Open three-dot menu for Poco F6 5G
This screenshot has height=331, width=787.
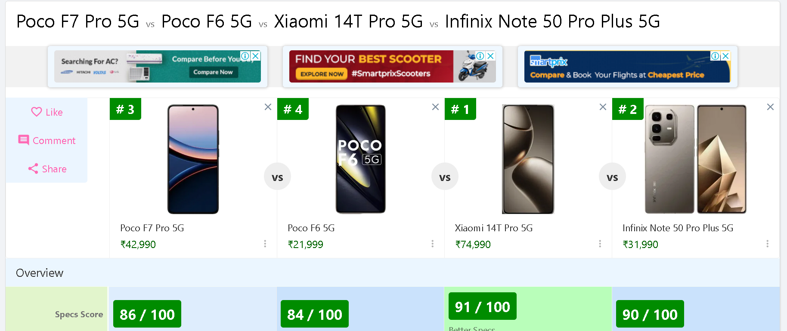(432, 244)
